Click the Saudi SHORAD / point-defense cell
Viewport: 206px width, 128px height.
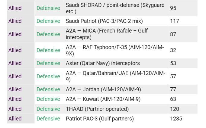115,8
